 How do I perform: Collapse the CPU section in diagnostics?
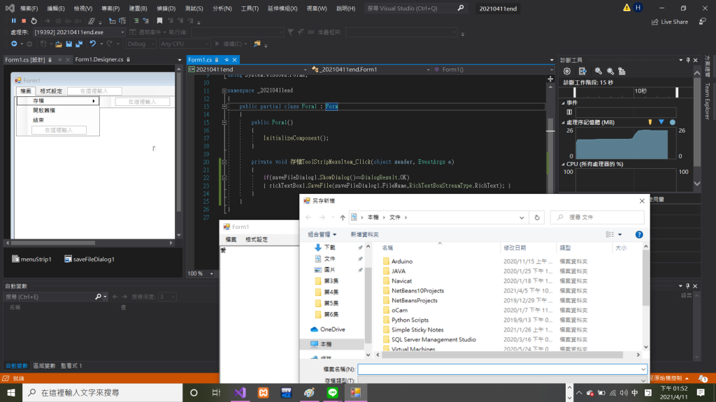tap(563, 164)
